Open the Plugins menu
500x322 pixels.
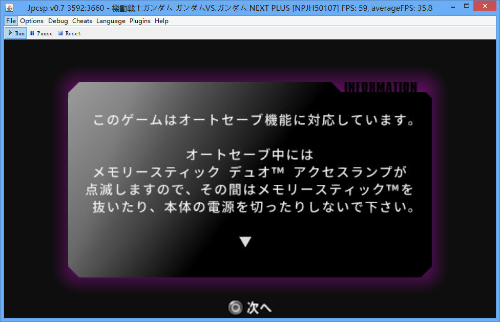click(x=140, y=21)
